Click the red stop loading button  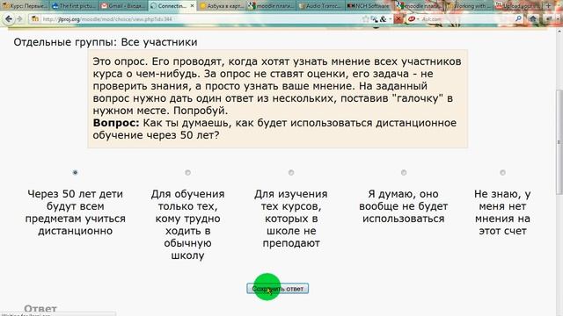(x=398, y=19)
